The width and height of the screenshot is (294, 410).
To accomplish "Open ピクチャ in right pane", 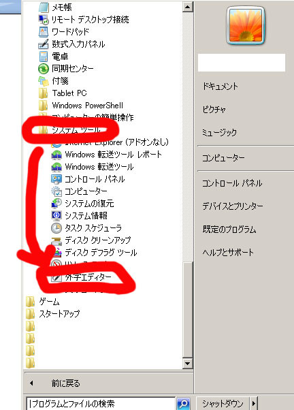I will tap(214, 109).
